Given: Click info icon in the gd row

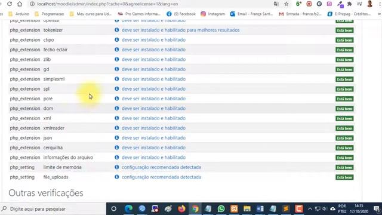Looking at the screenshot, I should (x=117, y=69).
